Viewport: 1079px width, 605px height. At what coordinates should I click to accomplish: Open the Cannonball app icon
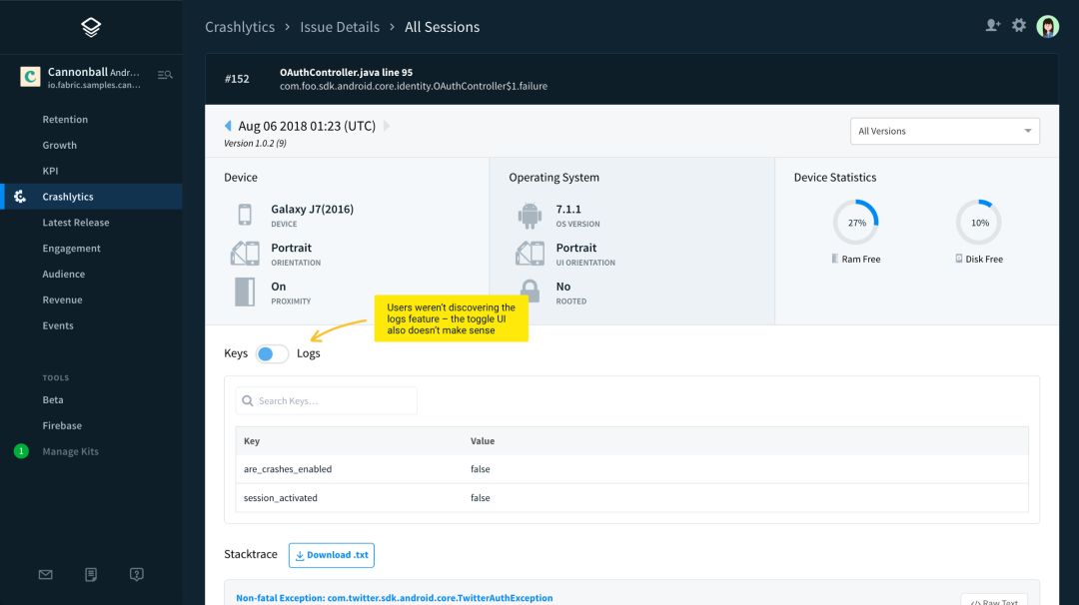[x=30, y=76]
